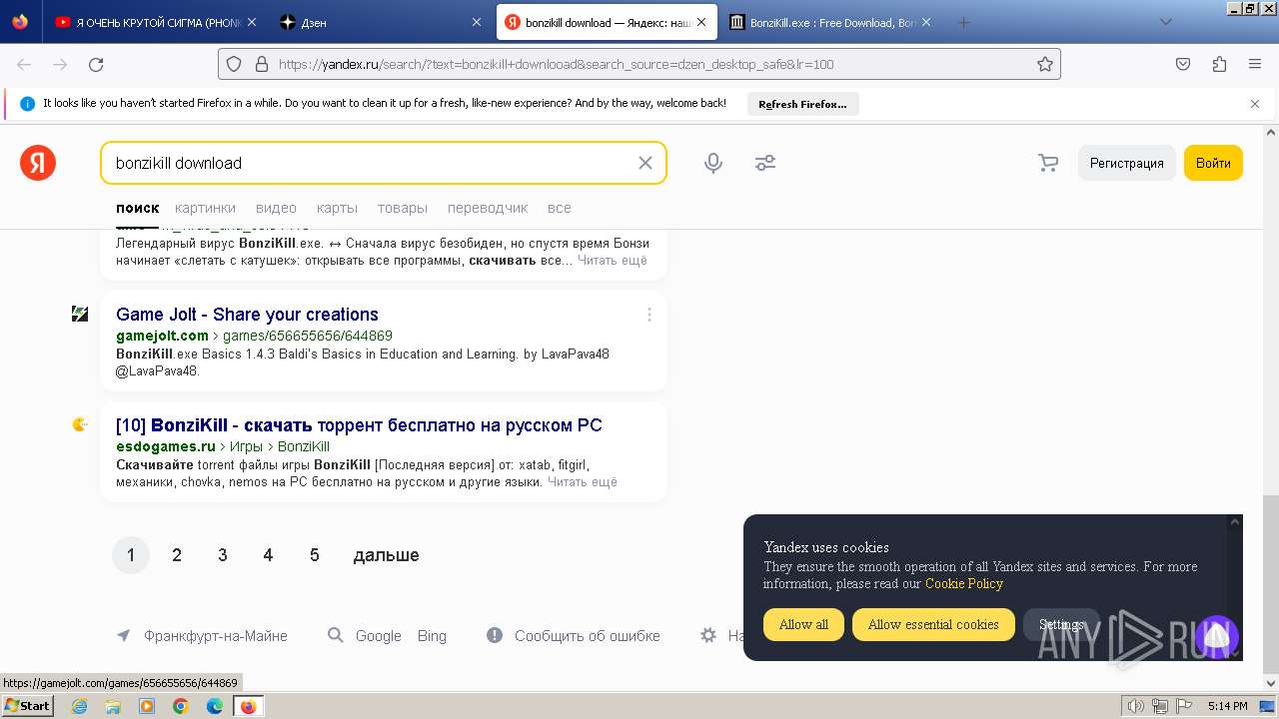
Task: Open options menu for Game Jolt result
Action: tap(649, 315)
